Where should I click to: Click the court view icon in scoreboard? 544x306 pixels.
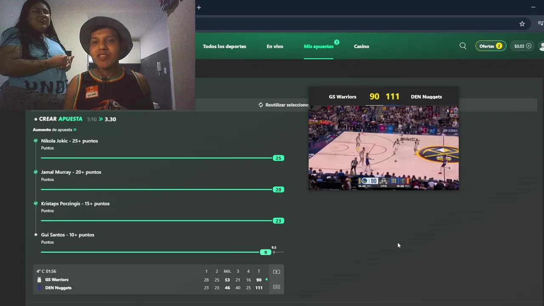point(276,287)
